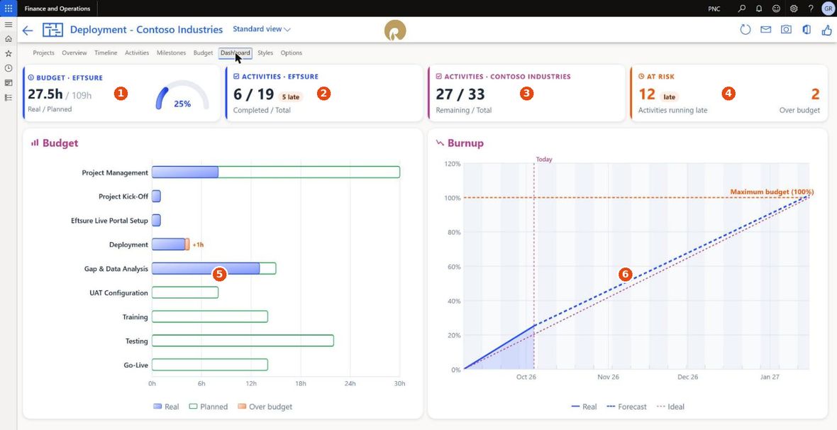This screenshot has width=837, height=430.
Task: Toggle the Ideal series in Burnup legend
Action: (x=670, y=407)
